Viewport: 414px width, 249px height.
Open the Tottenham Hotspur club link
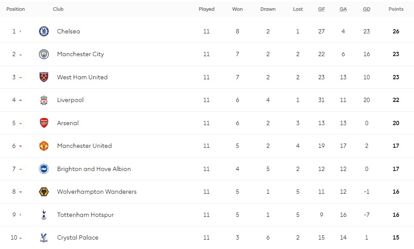click(85, 215)
